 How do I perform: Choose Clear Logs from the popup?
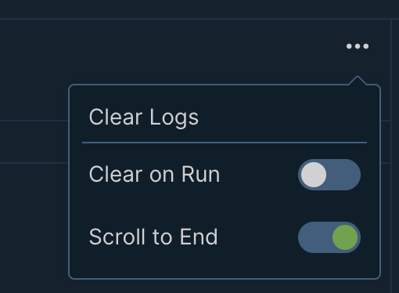pos(144,118)
